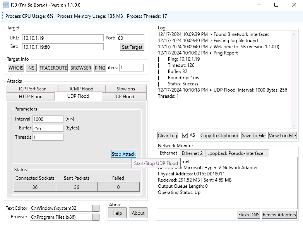303x226 pixels.
Task: Run WHOIS lookup on target
Action: (16, 68)
